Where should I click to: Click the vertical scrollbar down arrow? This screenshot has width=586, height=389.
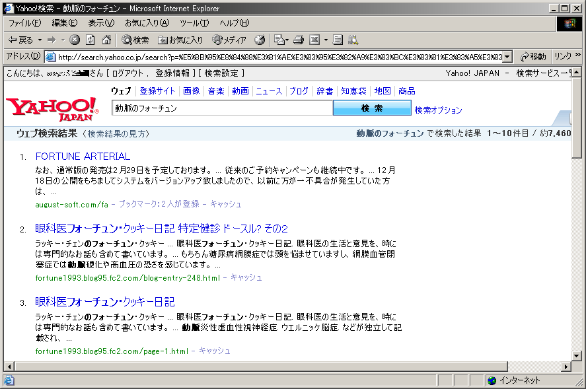577,356
